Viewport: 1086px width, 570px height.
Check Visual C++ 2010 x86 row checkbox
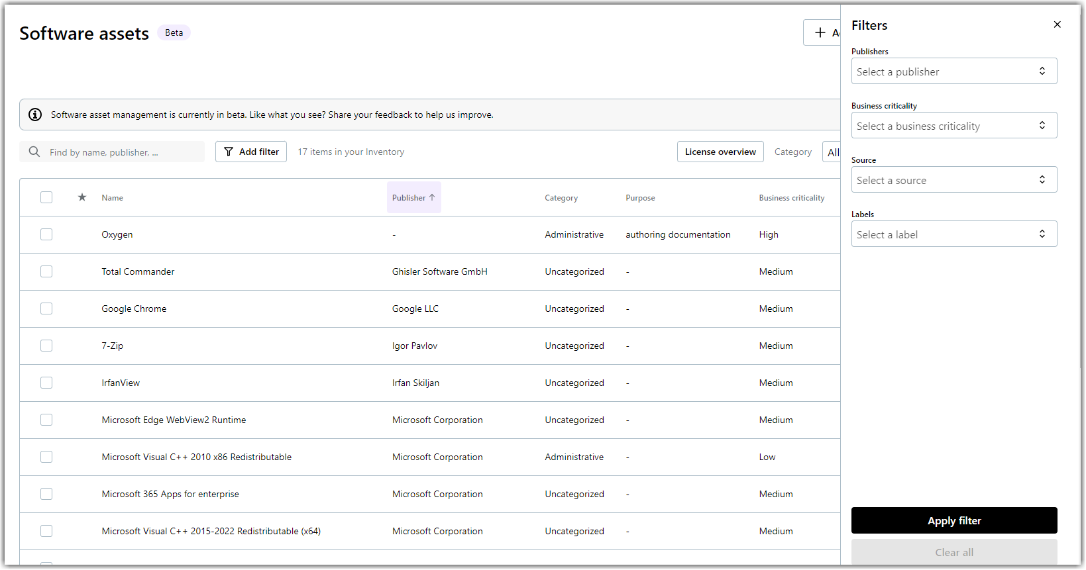click(46, 457)
